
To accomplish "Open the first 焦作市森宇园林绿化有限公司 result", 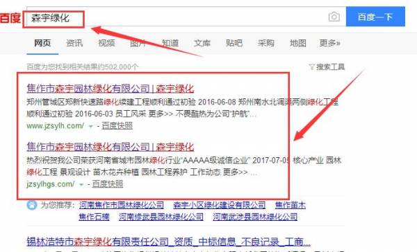I will tap(110, 89).
